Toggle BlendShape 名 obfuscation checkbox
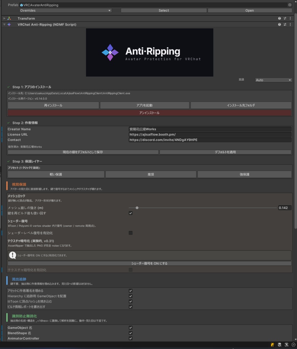 point(131,333)
